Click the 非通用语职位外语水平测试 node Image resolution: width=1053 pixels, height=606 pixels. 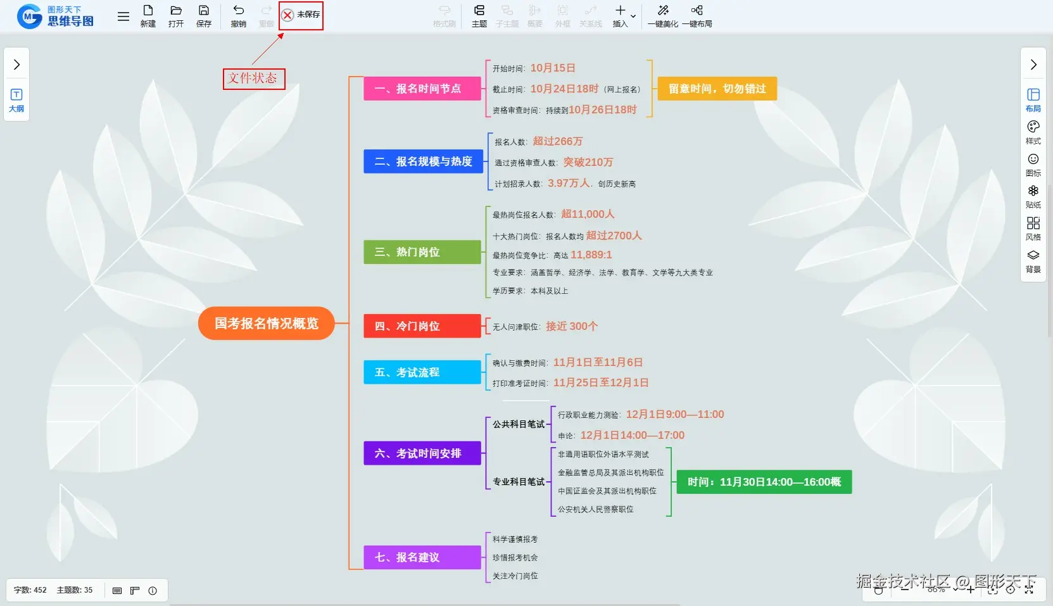tap(603, 454)
